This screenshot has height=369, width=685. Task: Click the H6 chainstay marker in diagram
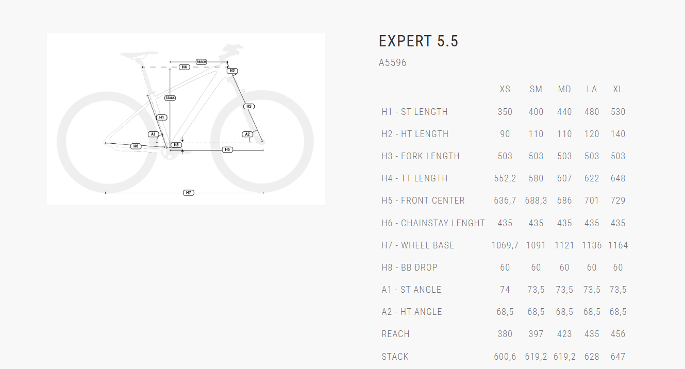point(136,146)
